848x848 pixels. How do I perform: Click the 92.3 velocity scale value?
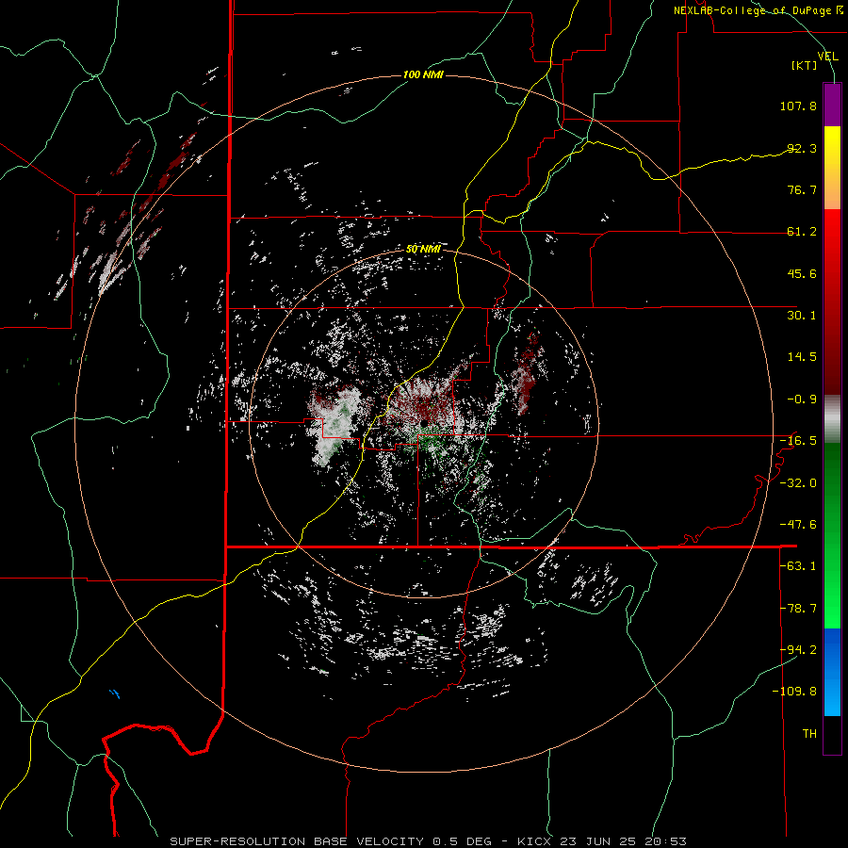[x=802, y=148]
